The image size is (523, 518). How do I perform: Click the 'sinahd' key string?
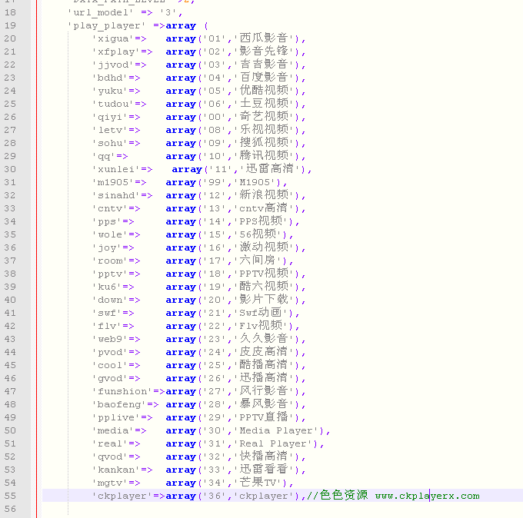(x=115, y=195)
